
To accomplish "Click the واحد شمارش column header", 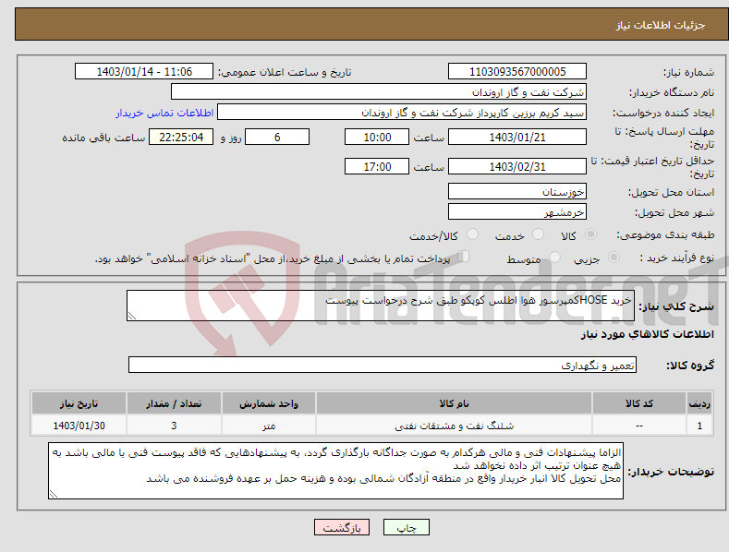I will pyautogui.click(x=269, y=403).
